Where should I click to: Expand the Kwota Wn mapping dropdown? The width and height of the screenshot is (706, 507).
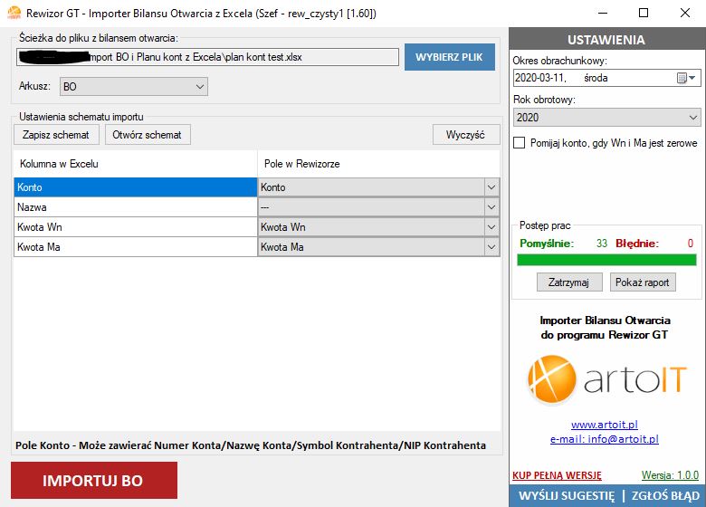(491, 227)
